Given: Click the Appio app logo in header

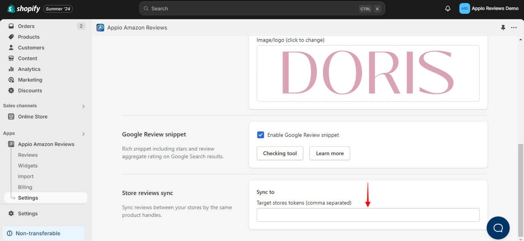Looking at the screenshot, I should click(100, 28).
